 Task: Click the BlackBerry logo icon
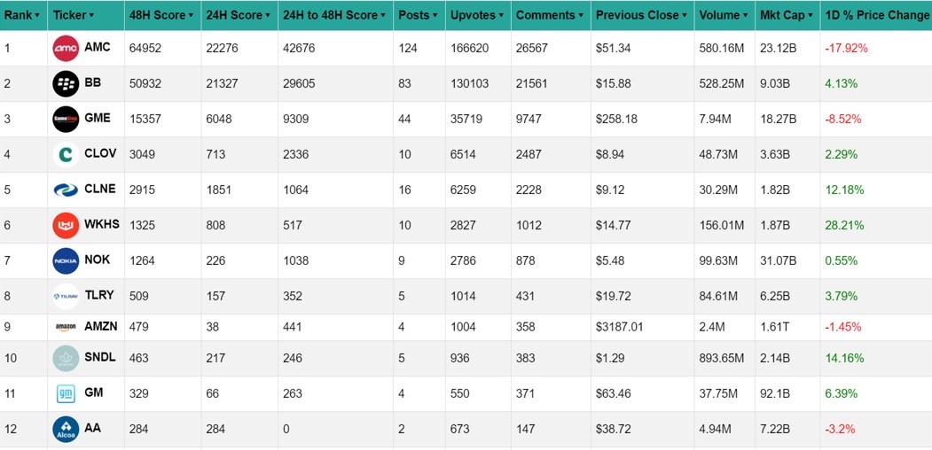(x=66, y=84)
